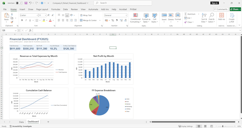Click the Delete cells icon
The height and width of the screenshot is (128, 242).
point(171,15)
